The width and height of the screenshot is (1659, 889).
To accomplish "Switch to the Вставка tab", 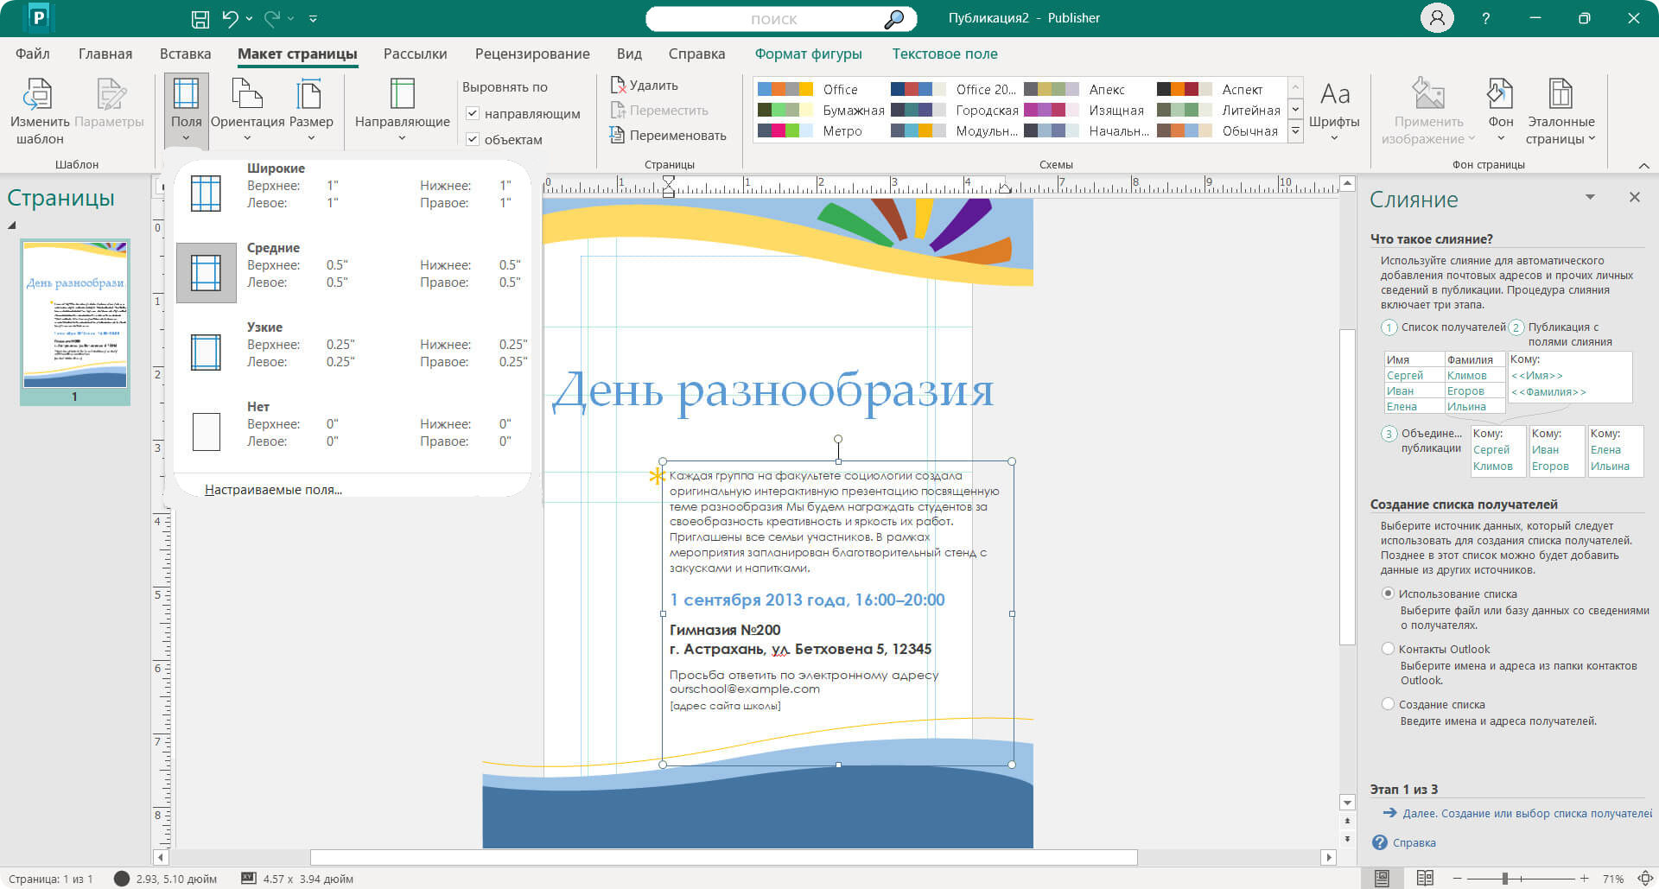I will tap(185, 54).
